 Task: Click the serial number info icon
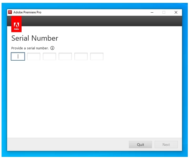coord(52,48)
